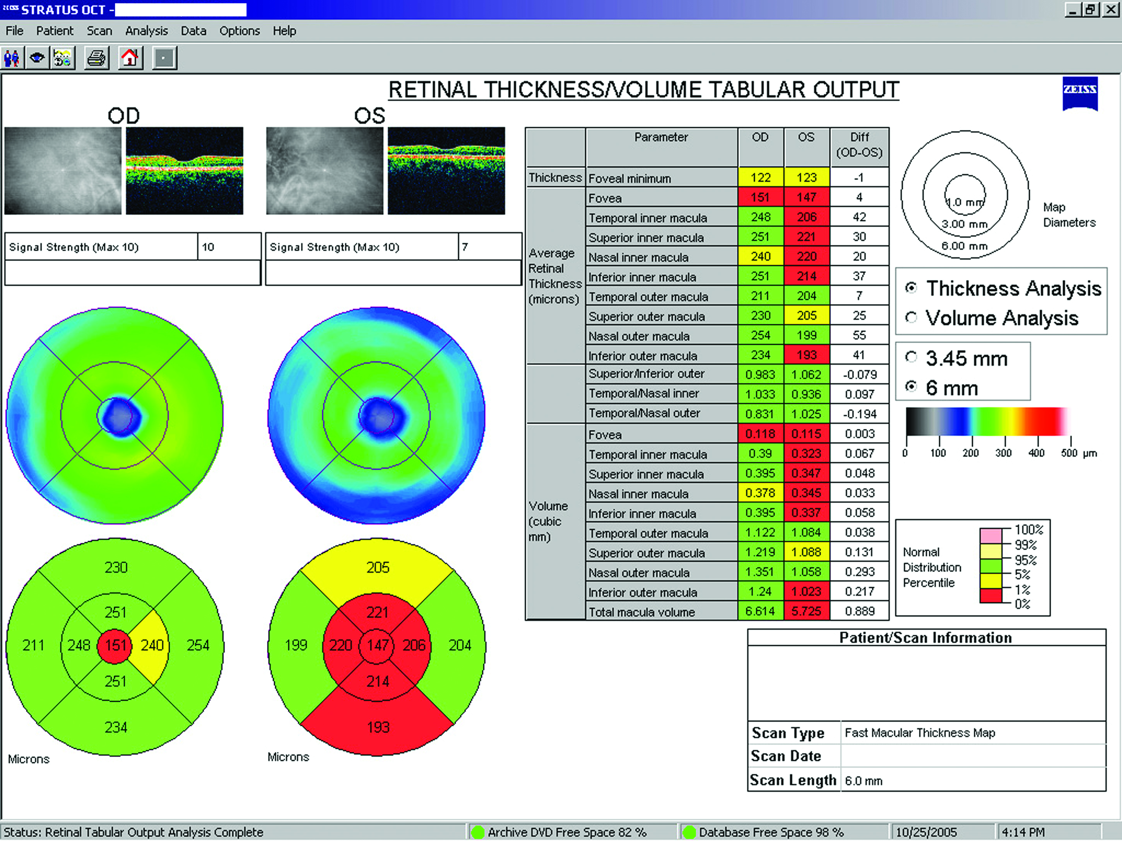Click the analysis protocols toolbar icon
Image resolution: width=1122 pixels, height=841 pixels.
pos(63,58)
